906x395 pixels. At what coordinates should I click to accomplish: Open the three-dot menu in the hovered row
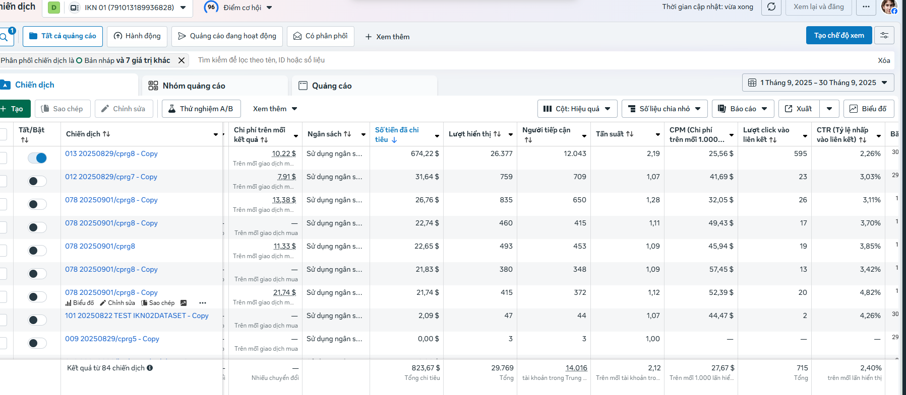coord(203,303)
